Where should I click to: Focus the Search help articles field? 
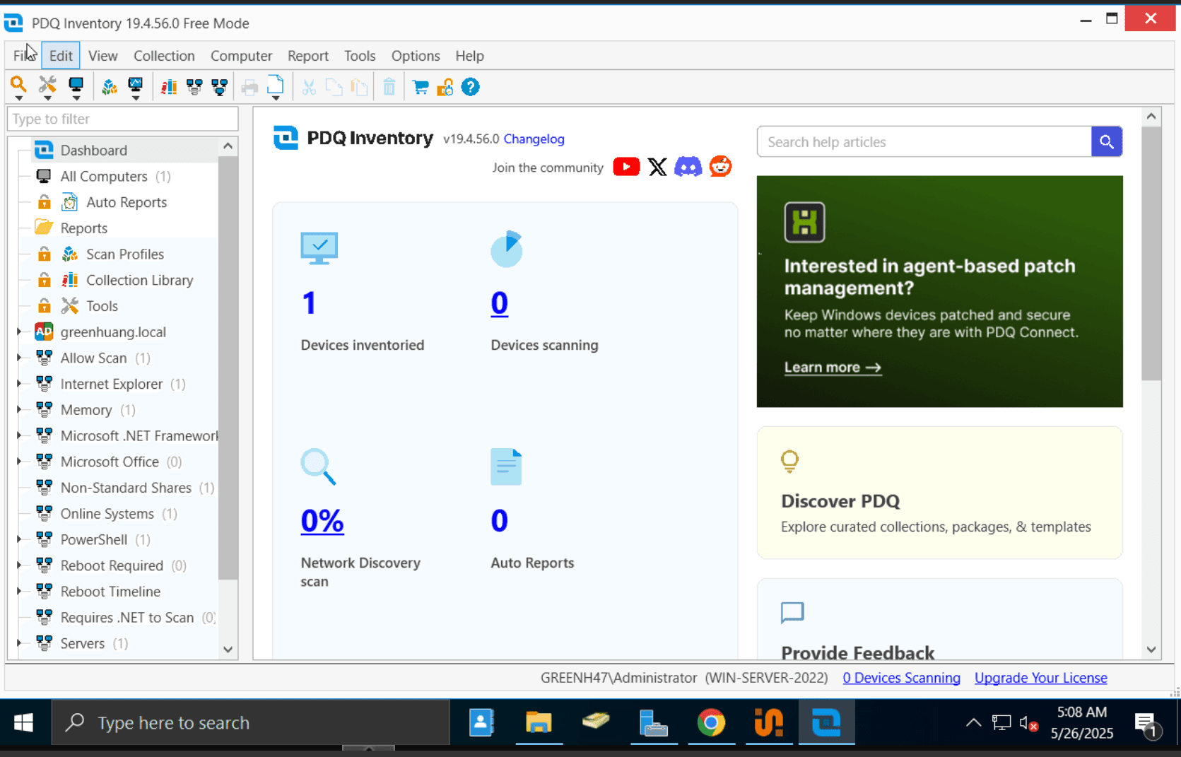click(x=924, y=142)
